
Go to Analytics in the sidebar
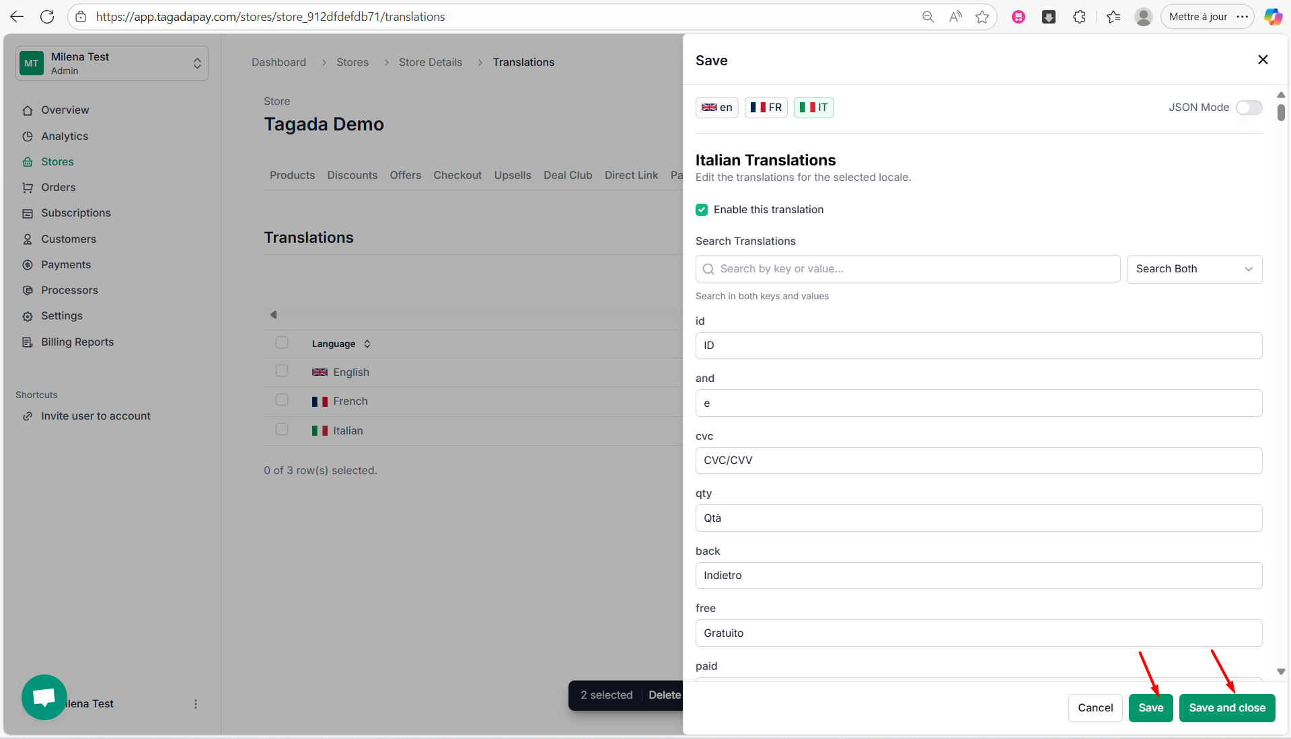[x=65, y=136]
